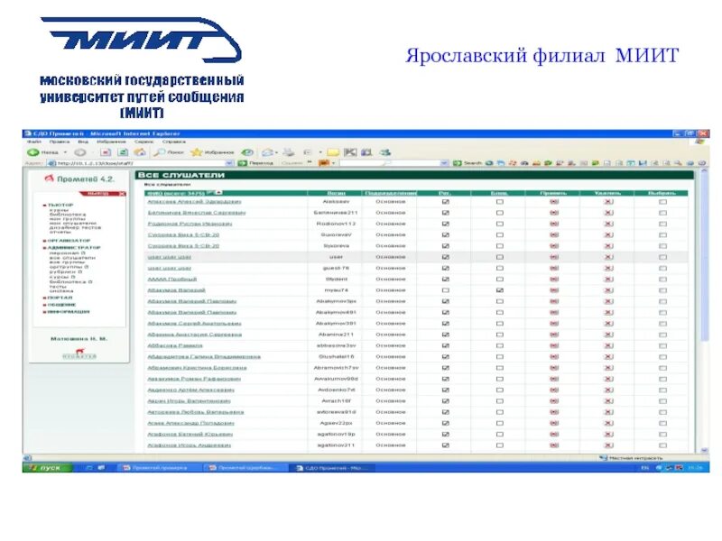Open the Избранное menu in menu bar
722x541 pixels.
pyautogui.click(x=111, y=142)
